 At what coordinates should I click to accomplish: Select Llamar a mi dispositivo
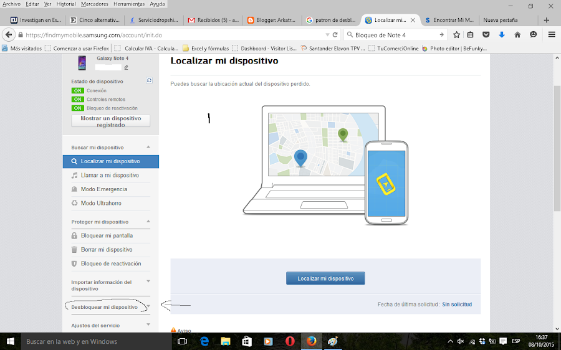110,175
